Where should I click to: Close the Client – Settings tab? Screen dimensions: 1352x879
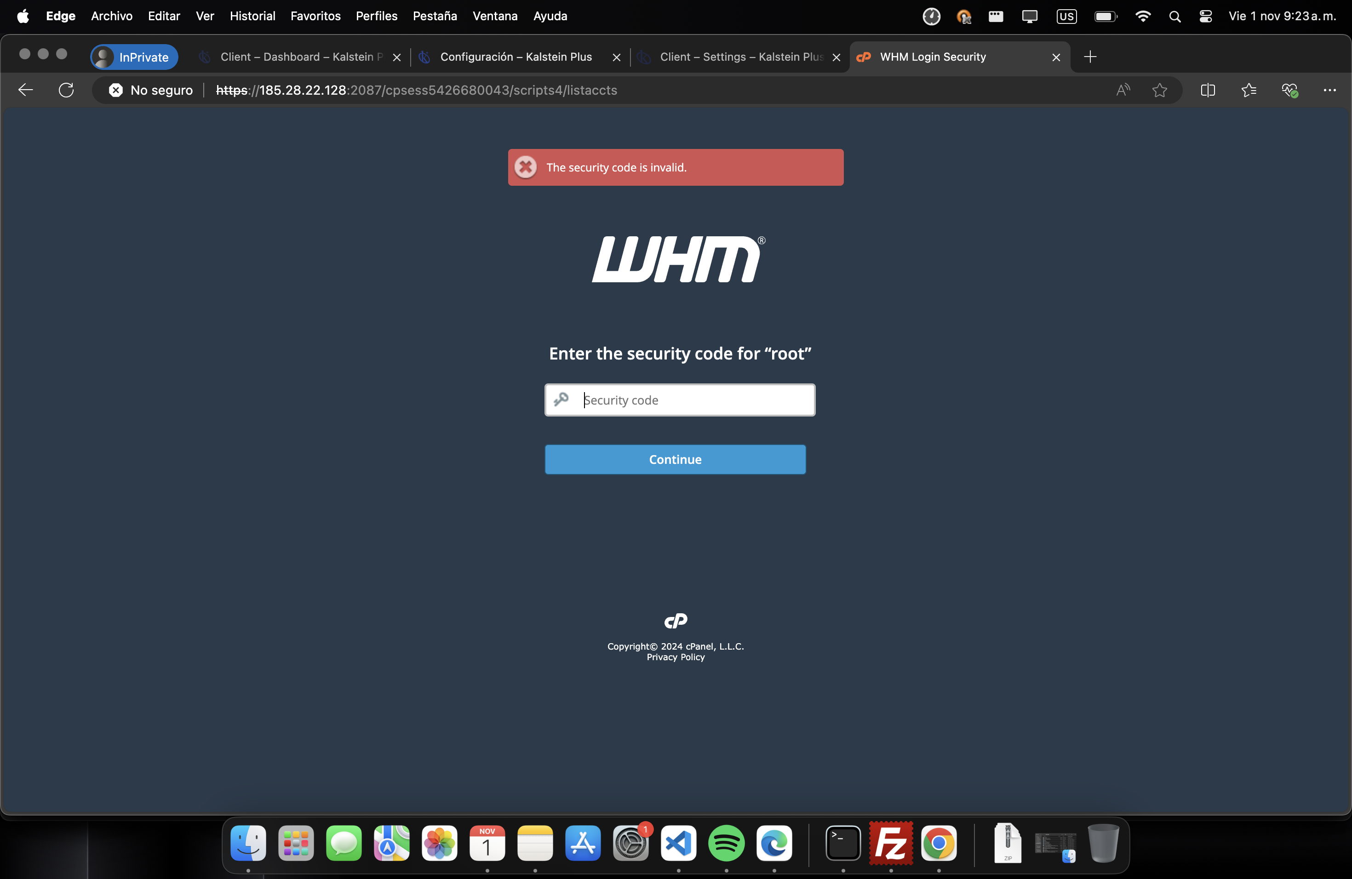click(836, 57)
